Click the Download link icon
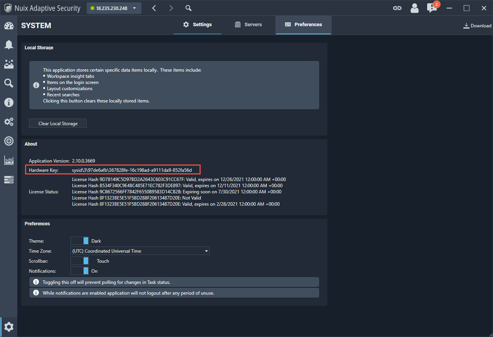 click(477, 26)
